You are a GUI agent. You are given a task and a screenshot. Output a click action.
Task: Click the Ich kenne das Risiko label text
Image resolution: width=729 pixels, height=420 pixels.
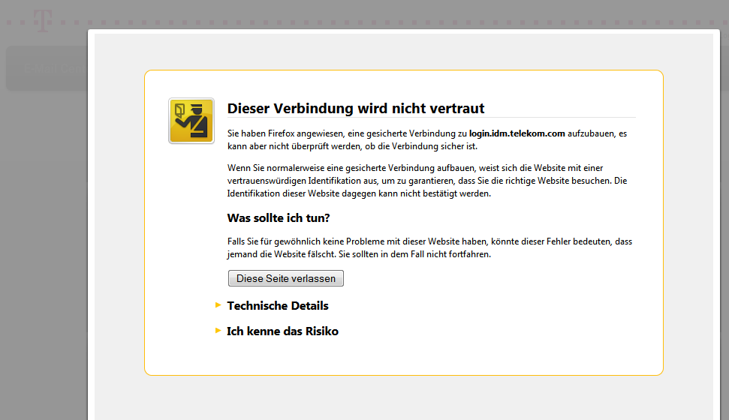pos(283,331)
